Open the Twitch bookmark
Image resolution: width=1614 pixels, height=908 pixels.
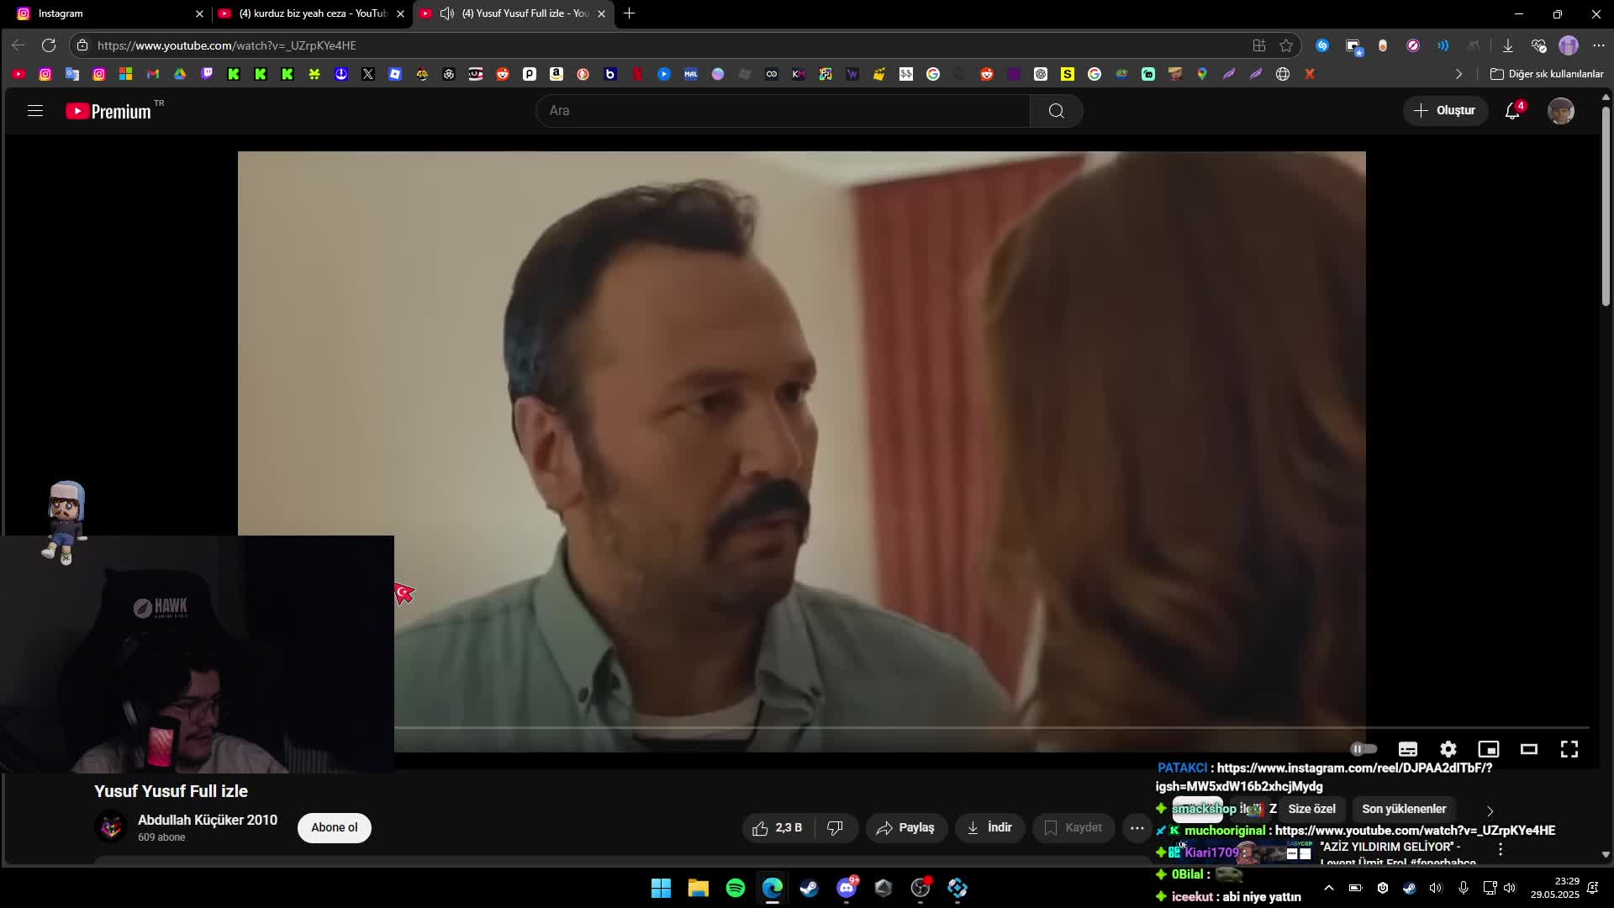(207, 74)
